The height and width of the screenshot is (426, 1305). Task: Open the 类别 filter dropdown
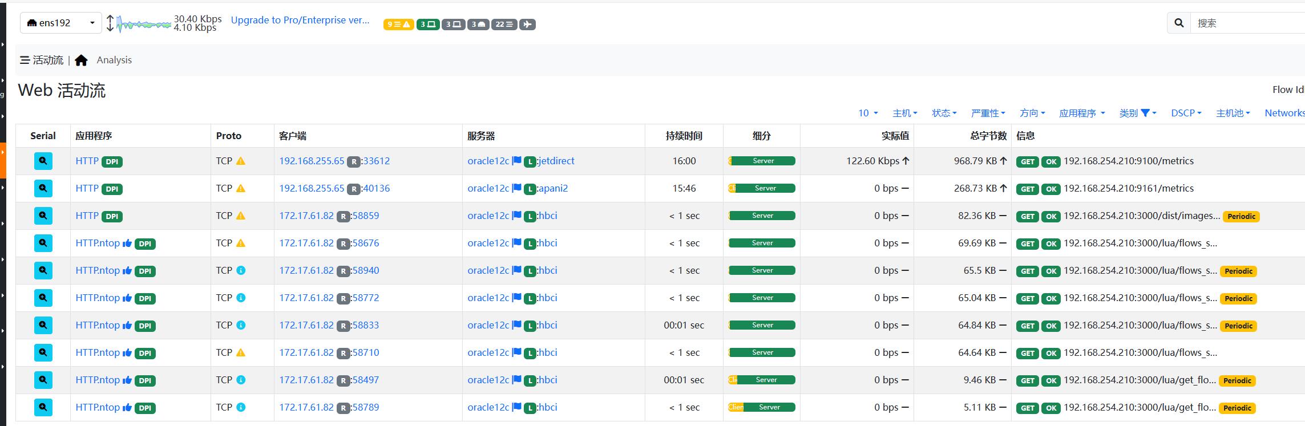[1138, 113]
